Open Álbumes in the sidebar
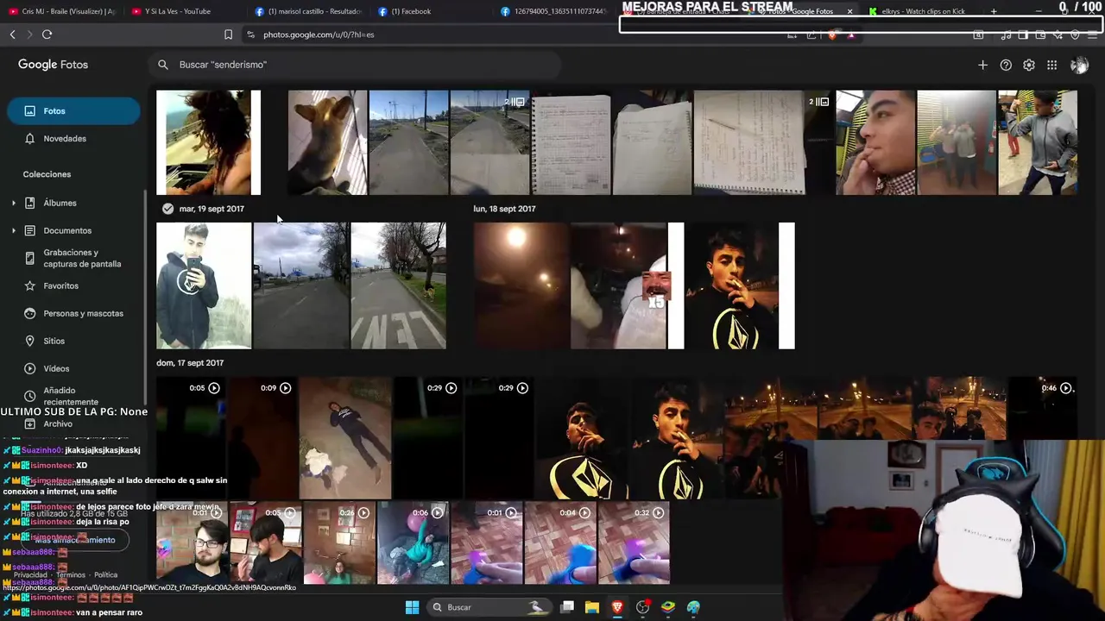The image size is (1105, 621). (60, 204)
